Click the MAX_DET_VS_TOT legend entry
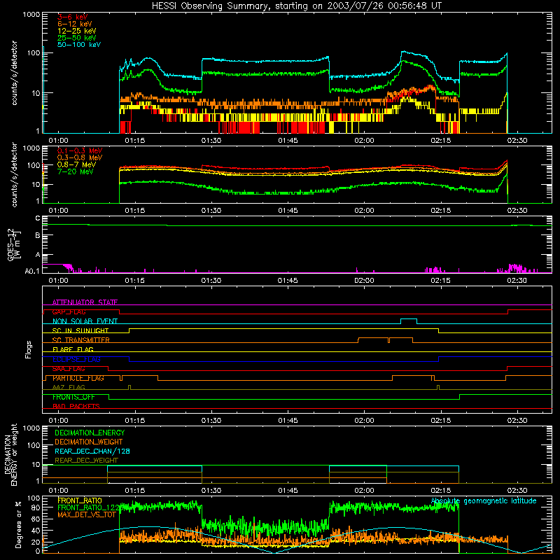 [87, 514]
